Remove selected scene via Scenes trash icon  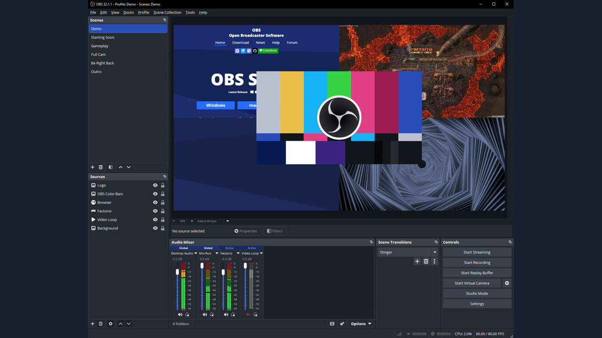[x=101, y=167]
